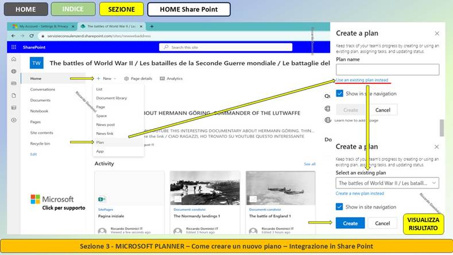This screenshot has height=255, width=453.
Task: Uncheck Show in site navigation in upper panel
Action: tap(339, 94)
